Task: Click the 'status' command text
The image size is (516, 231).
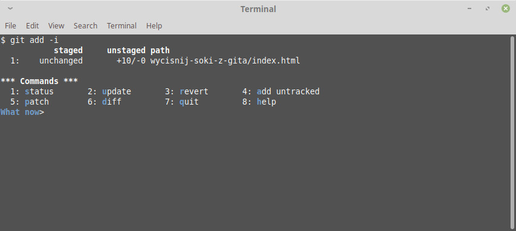Action: 39,91
